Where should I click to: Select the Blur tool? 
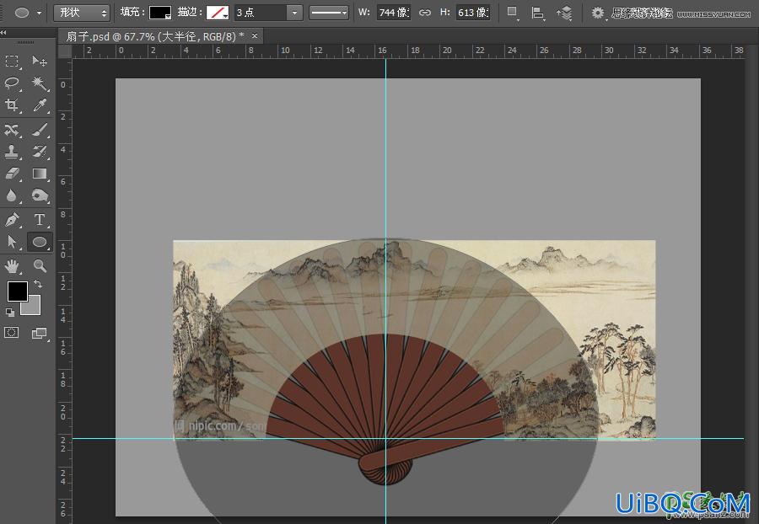(x=12, y=195)
